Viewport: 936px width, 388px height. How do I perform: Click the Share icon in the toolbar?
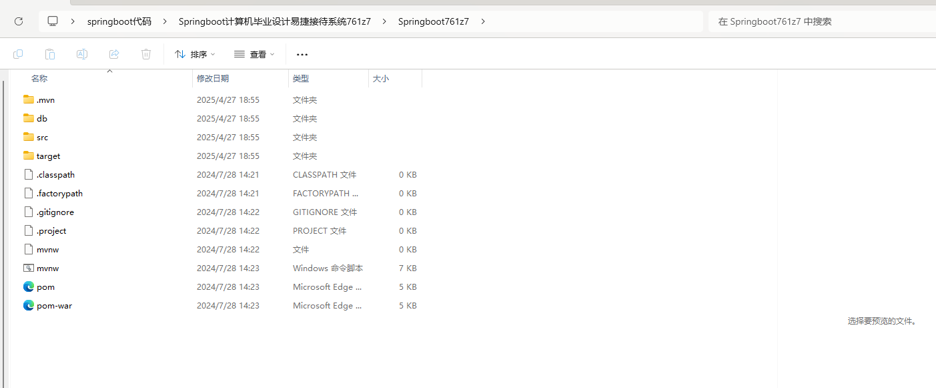pyautogui.click(x=114, y=54)
